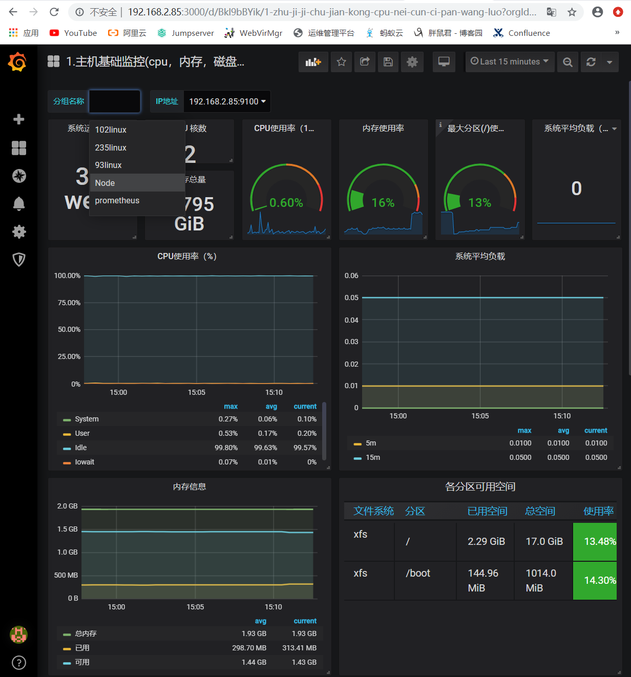
Task: Open Alerting bell in sidebar
Action: click(19, 204)
